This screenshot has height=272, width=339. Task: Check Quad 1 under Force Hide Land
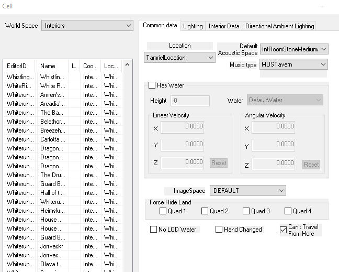[163, 211]
